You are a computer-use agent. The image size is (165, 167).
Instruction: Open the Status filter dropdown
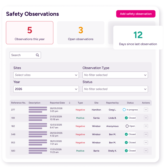click(x=115, y=89)
